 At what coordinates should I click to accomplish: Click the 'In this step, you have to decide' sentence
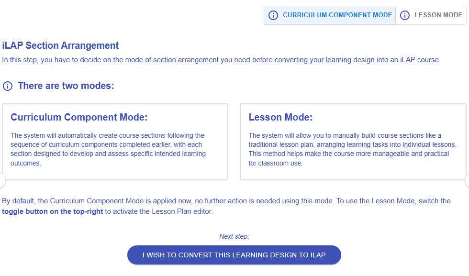point(221,60)
